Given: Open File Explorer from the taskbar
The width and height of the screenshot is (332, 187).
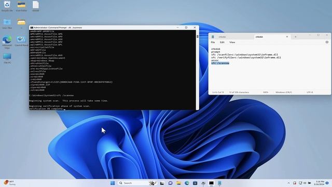Looking at the screenshot, I should (x=178, y=183).
